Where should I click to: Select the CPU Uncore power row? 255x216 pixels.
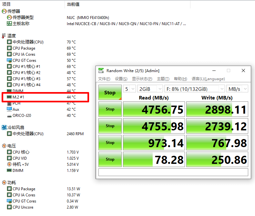42,207
